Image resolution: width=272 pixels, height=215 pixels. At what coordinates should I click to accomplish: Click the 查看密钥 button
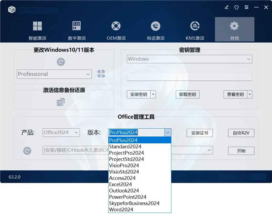[235, 95]
